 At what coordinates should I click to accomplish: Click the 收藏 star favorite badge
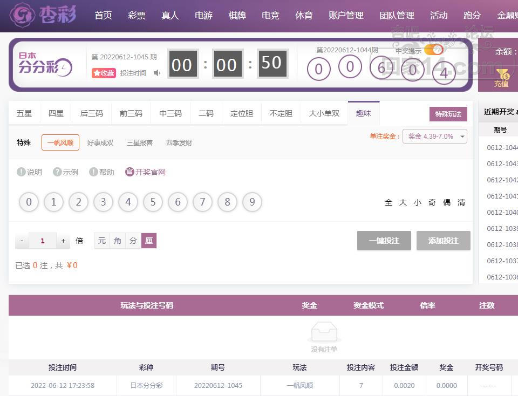tap(104, 73)
